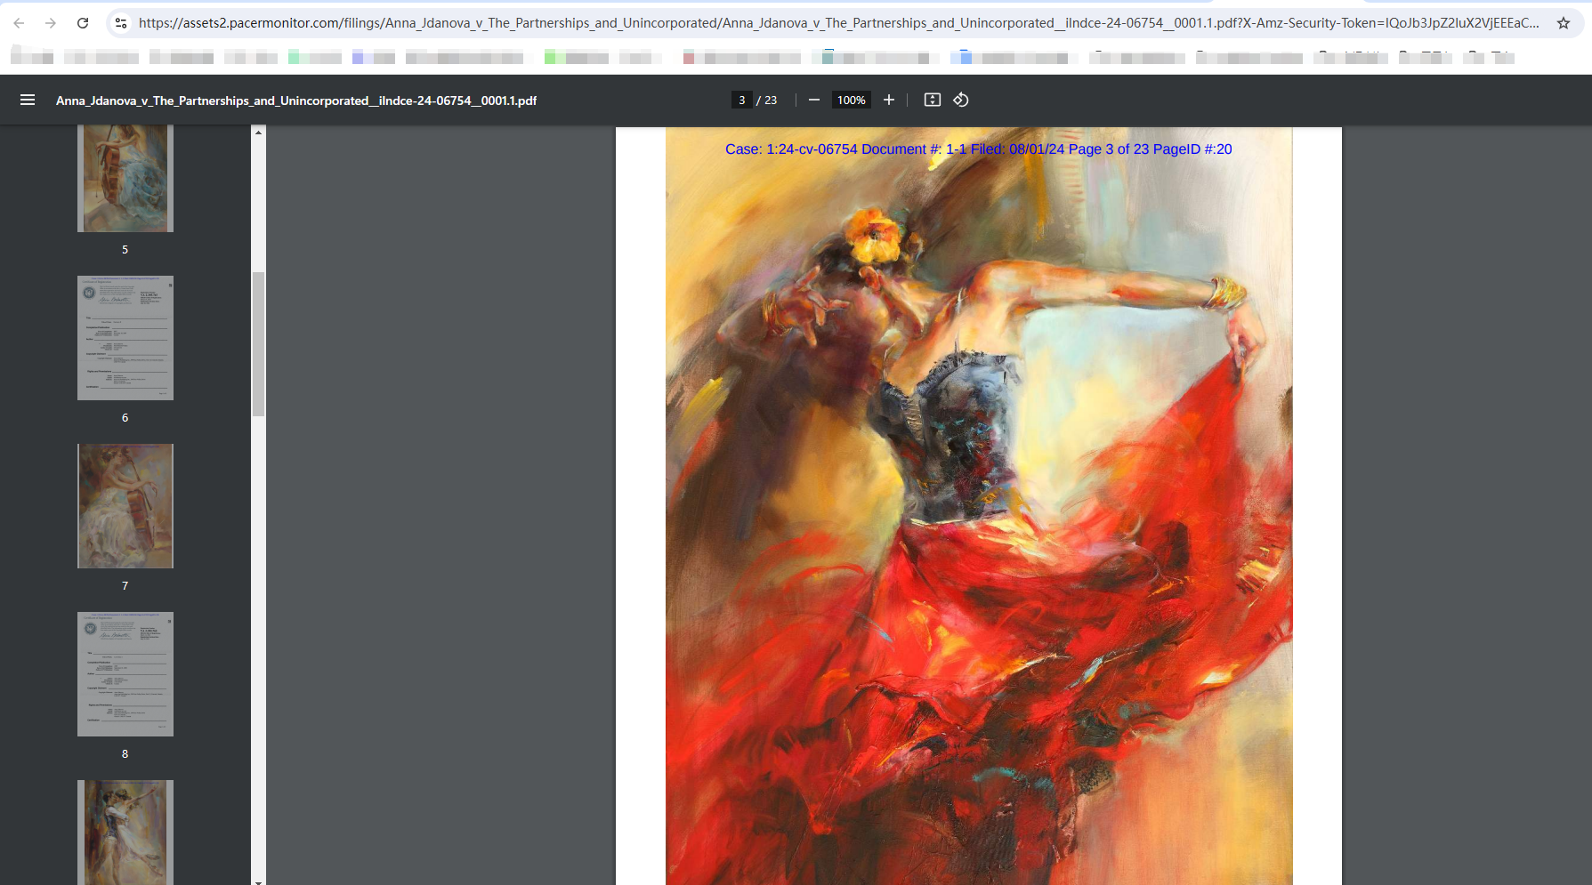Activate the fit-to-page icon
This screenshot has height=885, width=1592.
[x=932, y=100]
